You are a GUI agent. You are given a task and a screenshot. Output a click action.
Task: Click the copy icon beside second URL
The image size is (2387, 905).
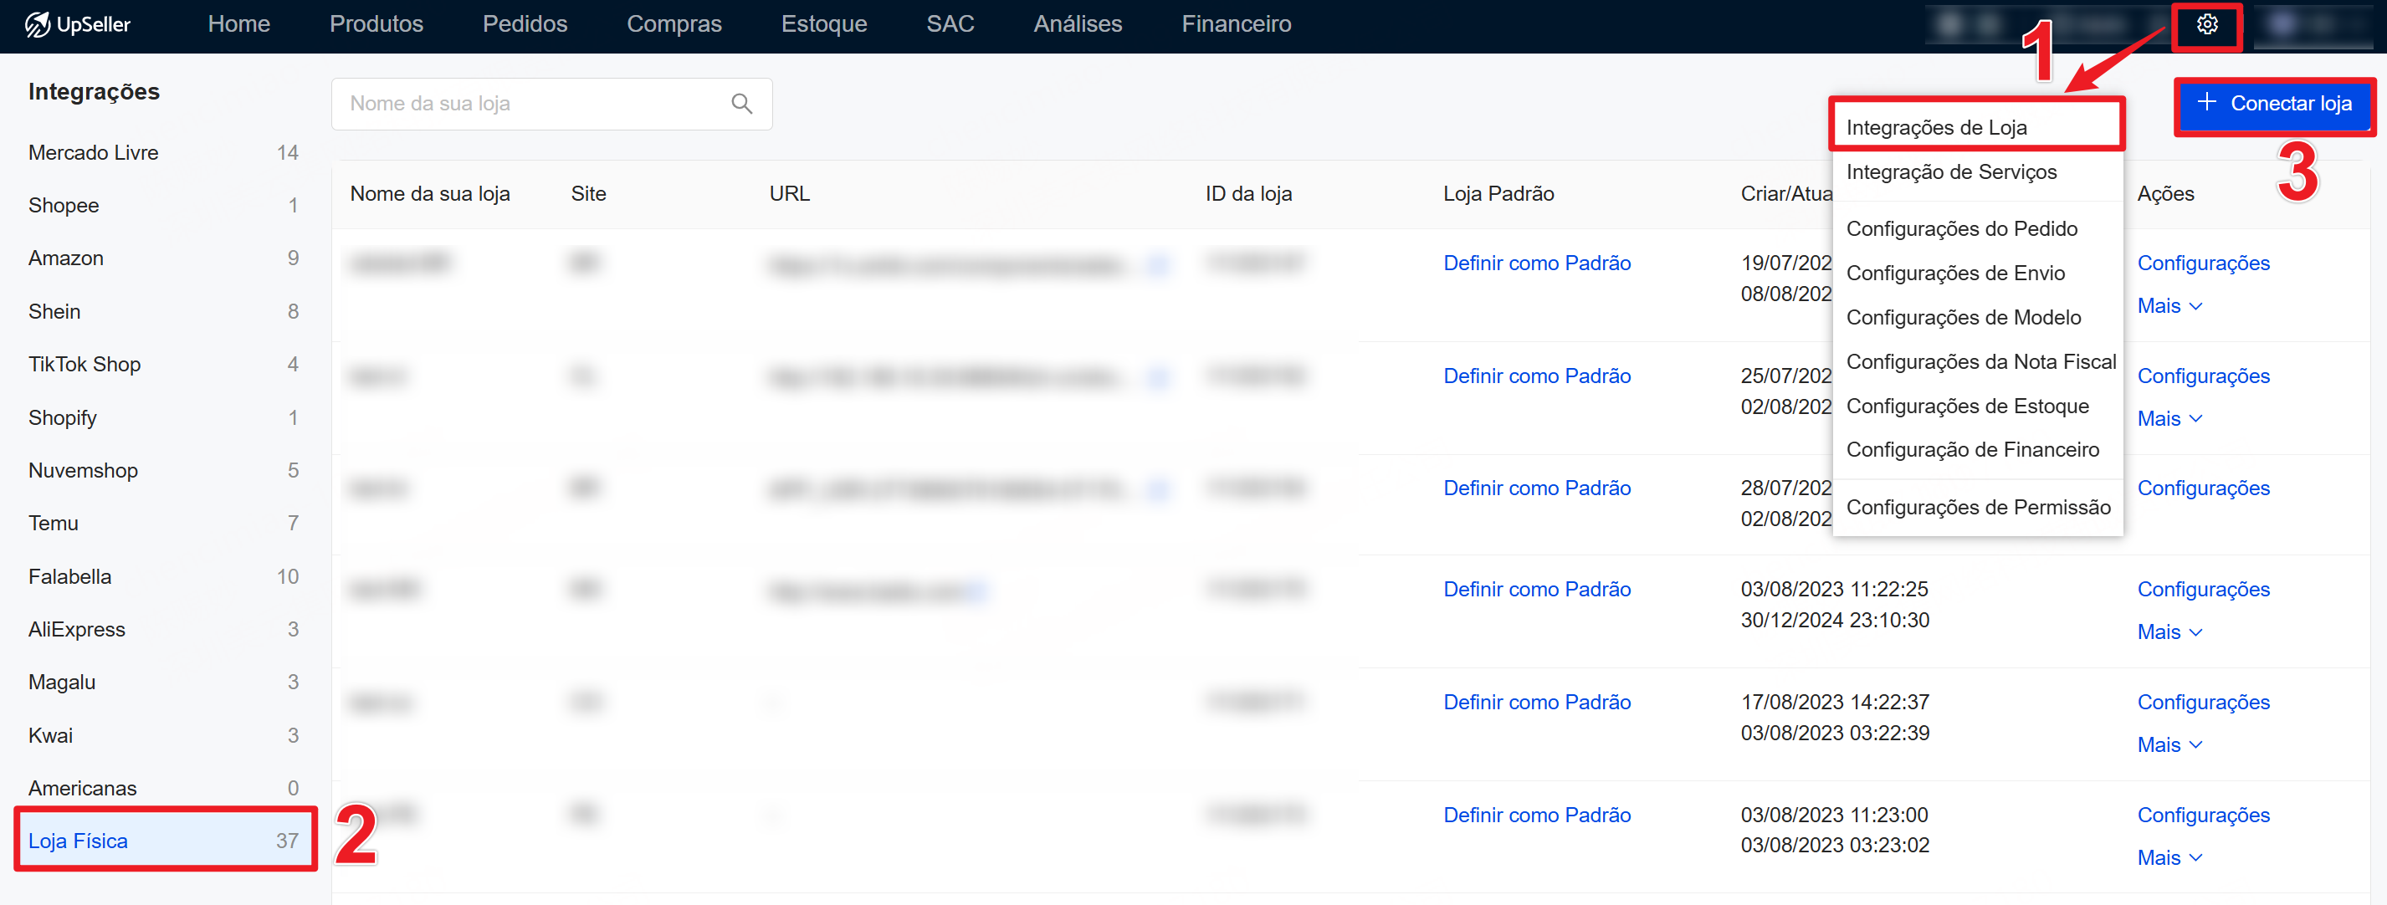tap(1157, 378)
